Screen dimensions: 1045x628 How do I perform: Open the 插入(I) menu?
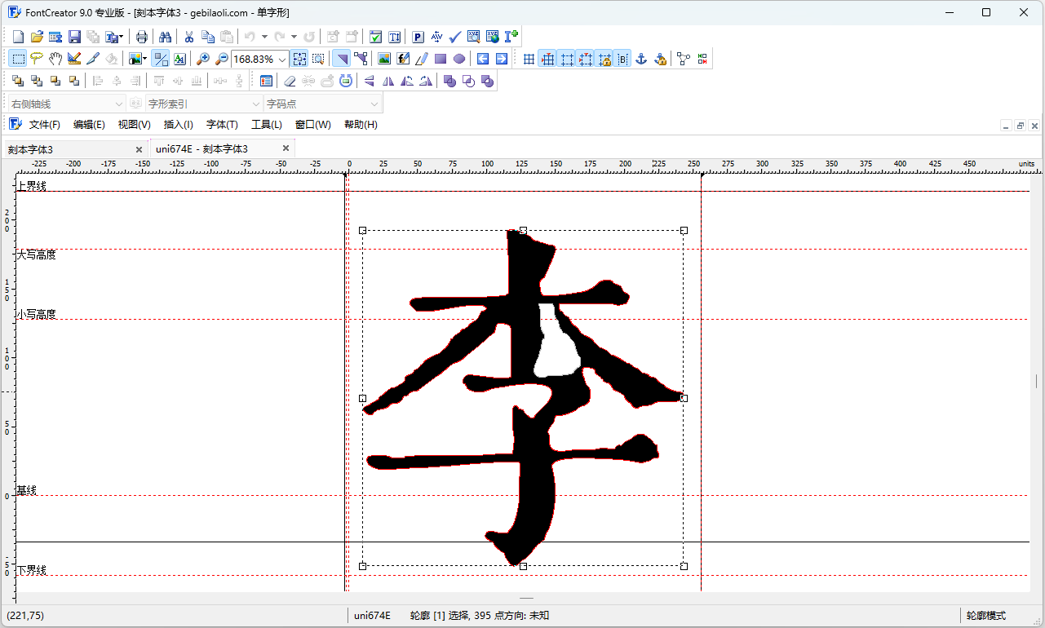(x=179, y=125)
